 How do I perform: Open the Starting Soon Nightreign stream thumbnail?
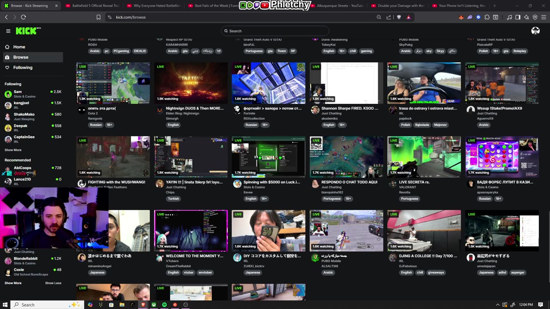pyautogui.click(x=191, y=83)
